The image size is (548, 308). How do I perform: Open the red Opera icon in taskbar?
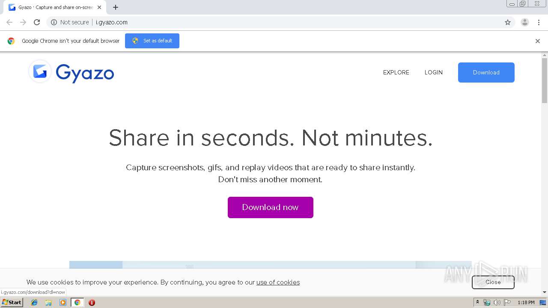pos(92,302)
